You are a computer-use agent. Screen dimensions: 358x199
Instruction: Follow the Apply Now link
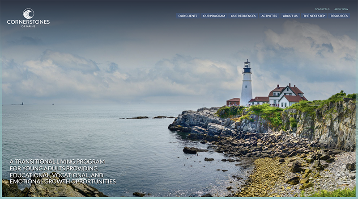tap(341, 9)
